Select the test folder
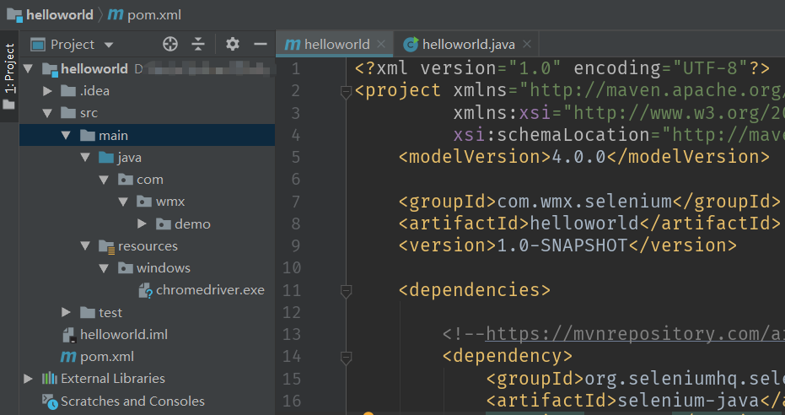 click(x=110, y=312)
